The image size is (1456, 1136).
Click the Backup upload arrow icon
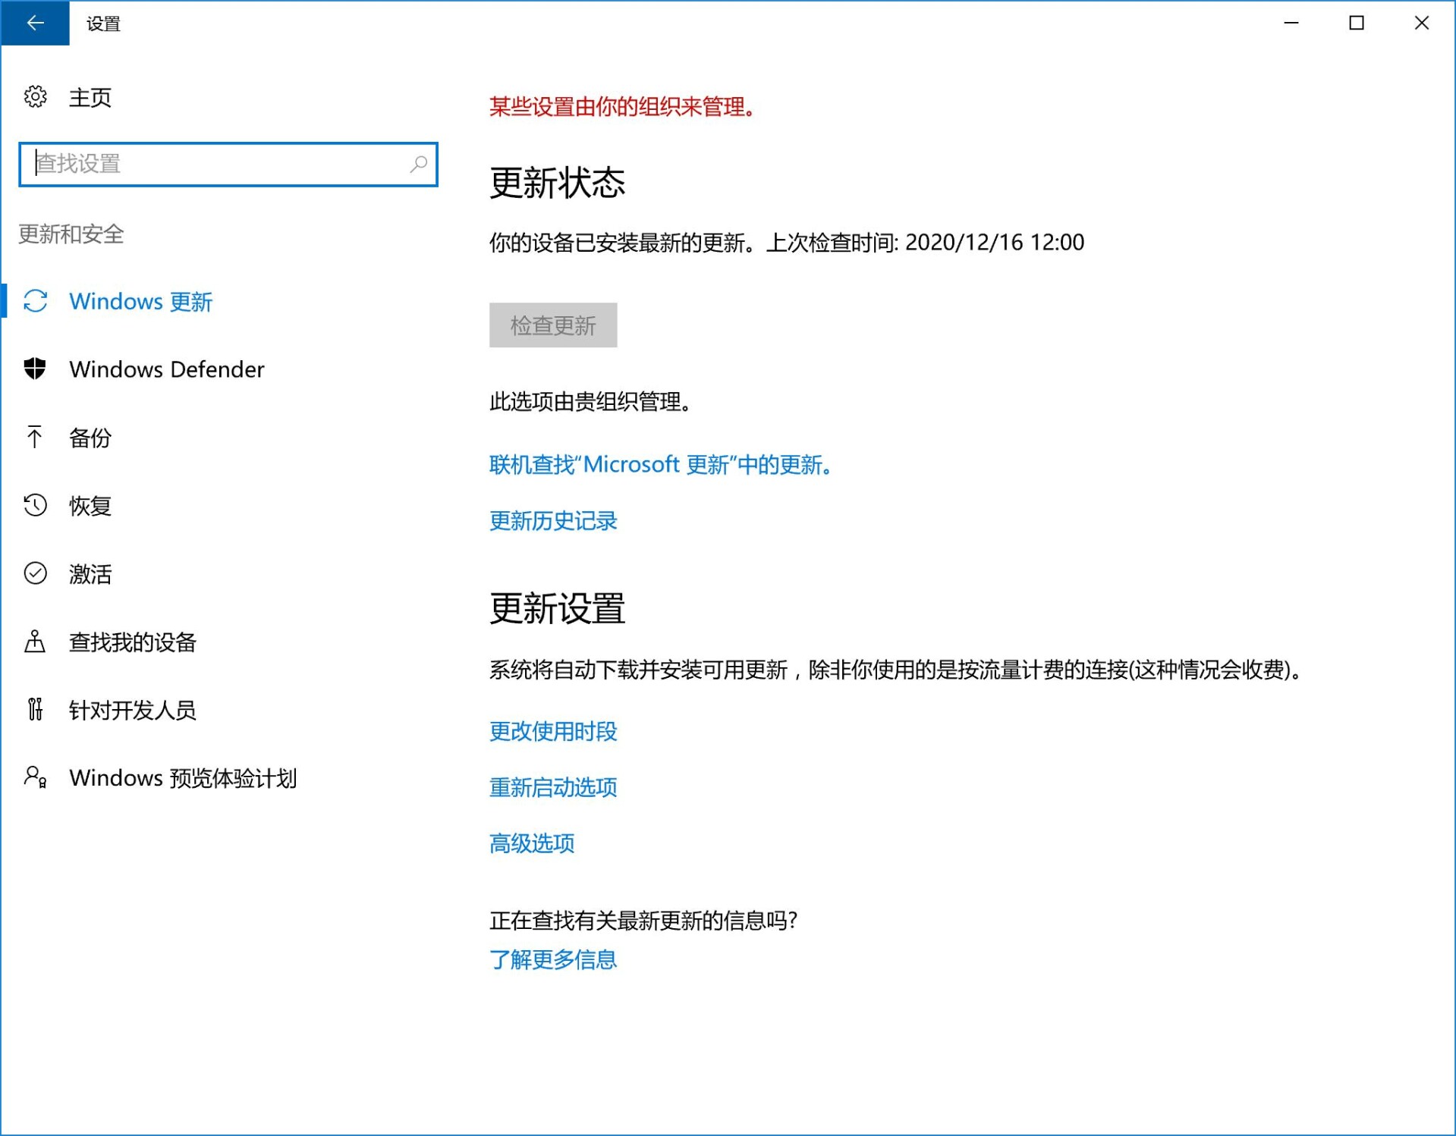pos(35,437)
